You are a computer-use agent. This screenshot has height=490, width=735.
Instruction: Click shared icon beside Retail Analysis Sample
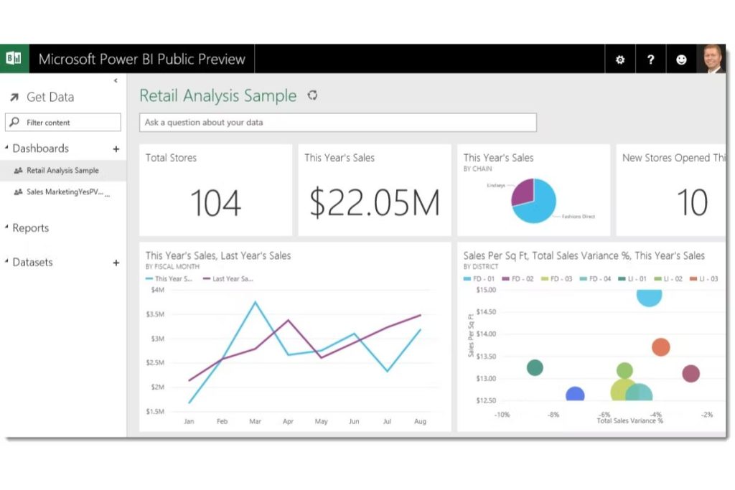18,171
